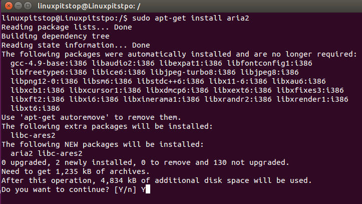This screenshot has width=362, height=204.
Task: Click 'libc-ares2' under extra packages
Action: coord(33,135)
